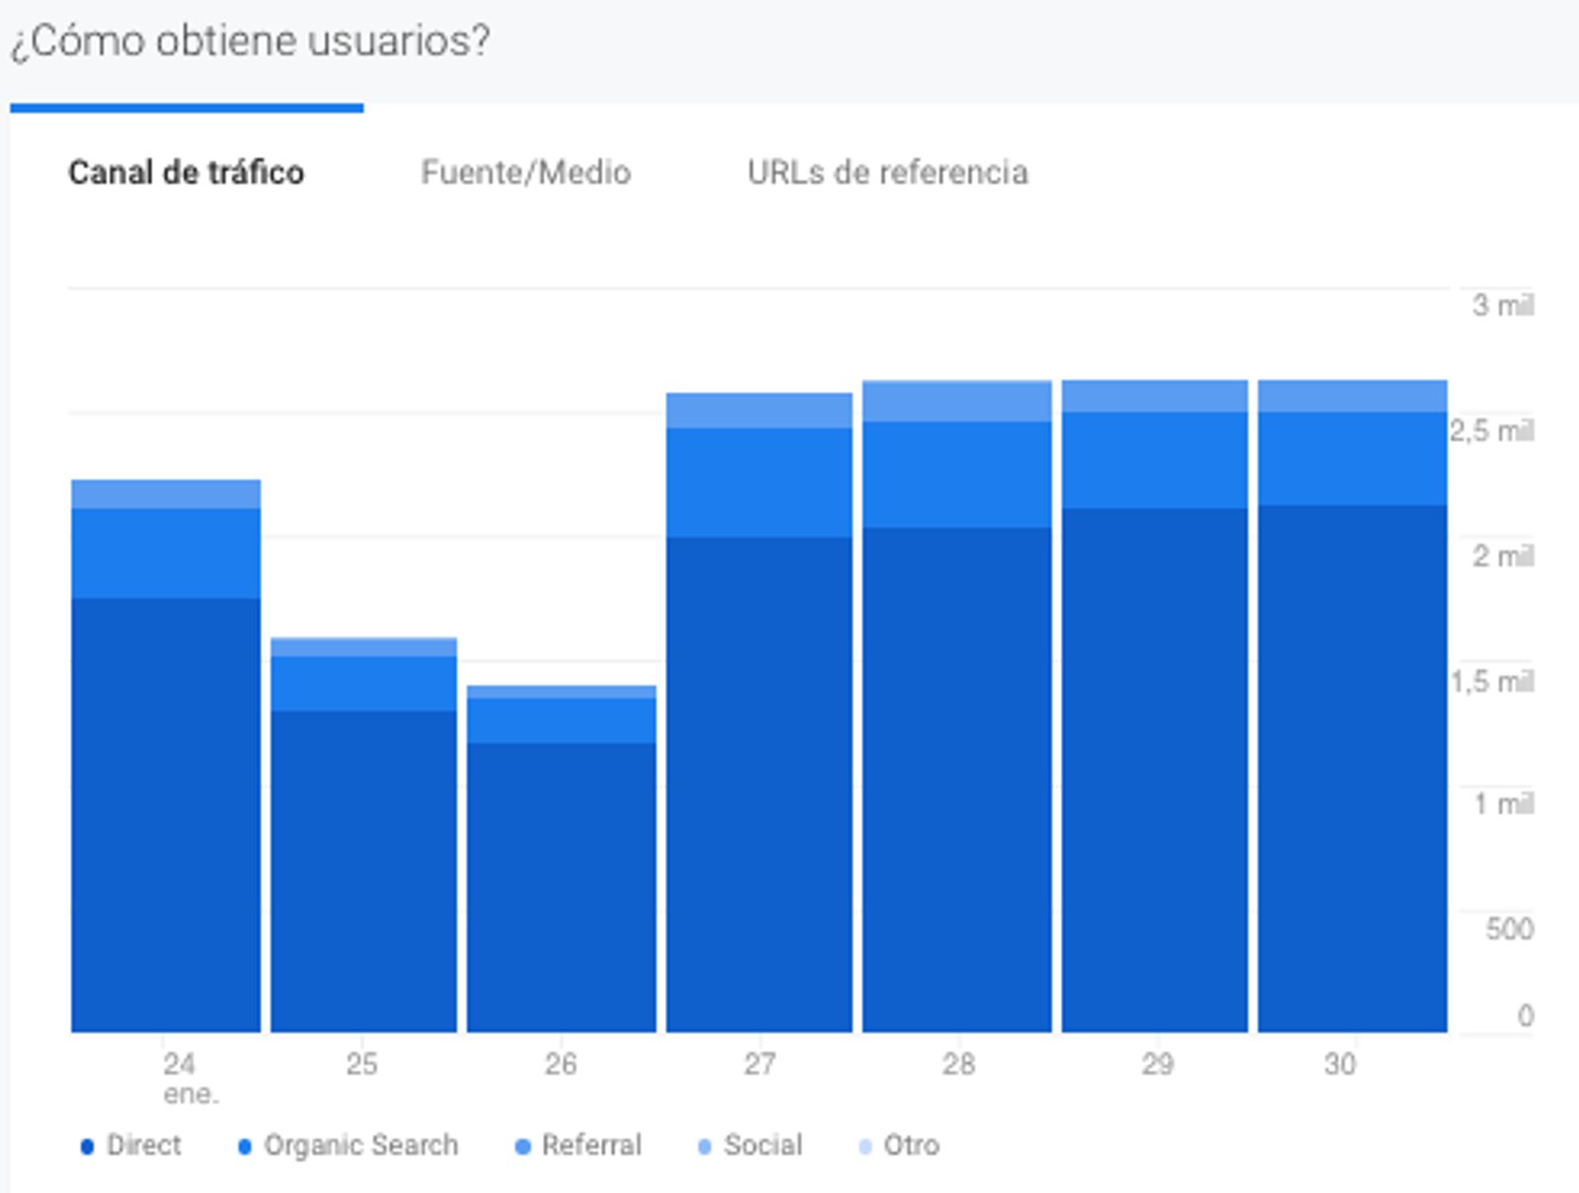Click the ¿Cómo obtiene usuarios? heading

[251, 41]
